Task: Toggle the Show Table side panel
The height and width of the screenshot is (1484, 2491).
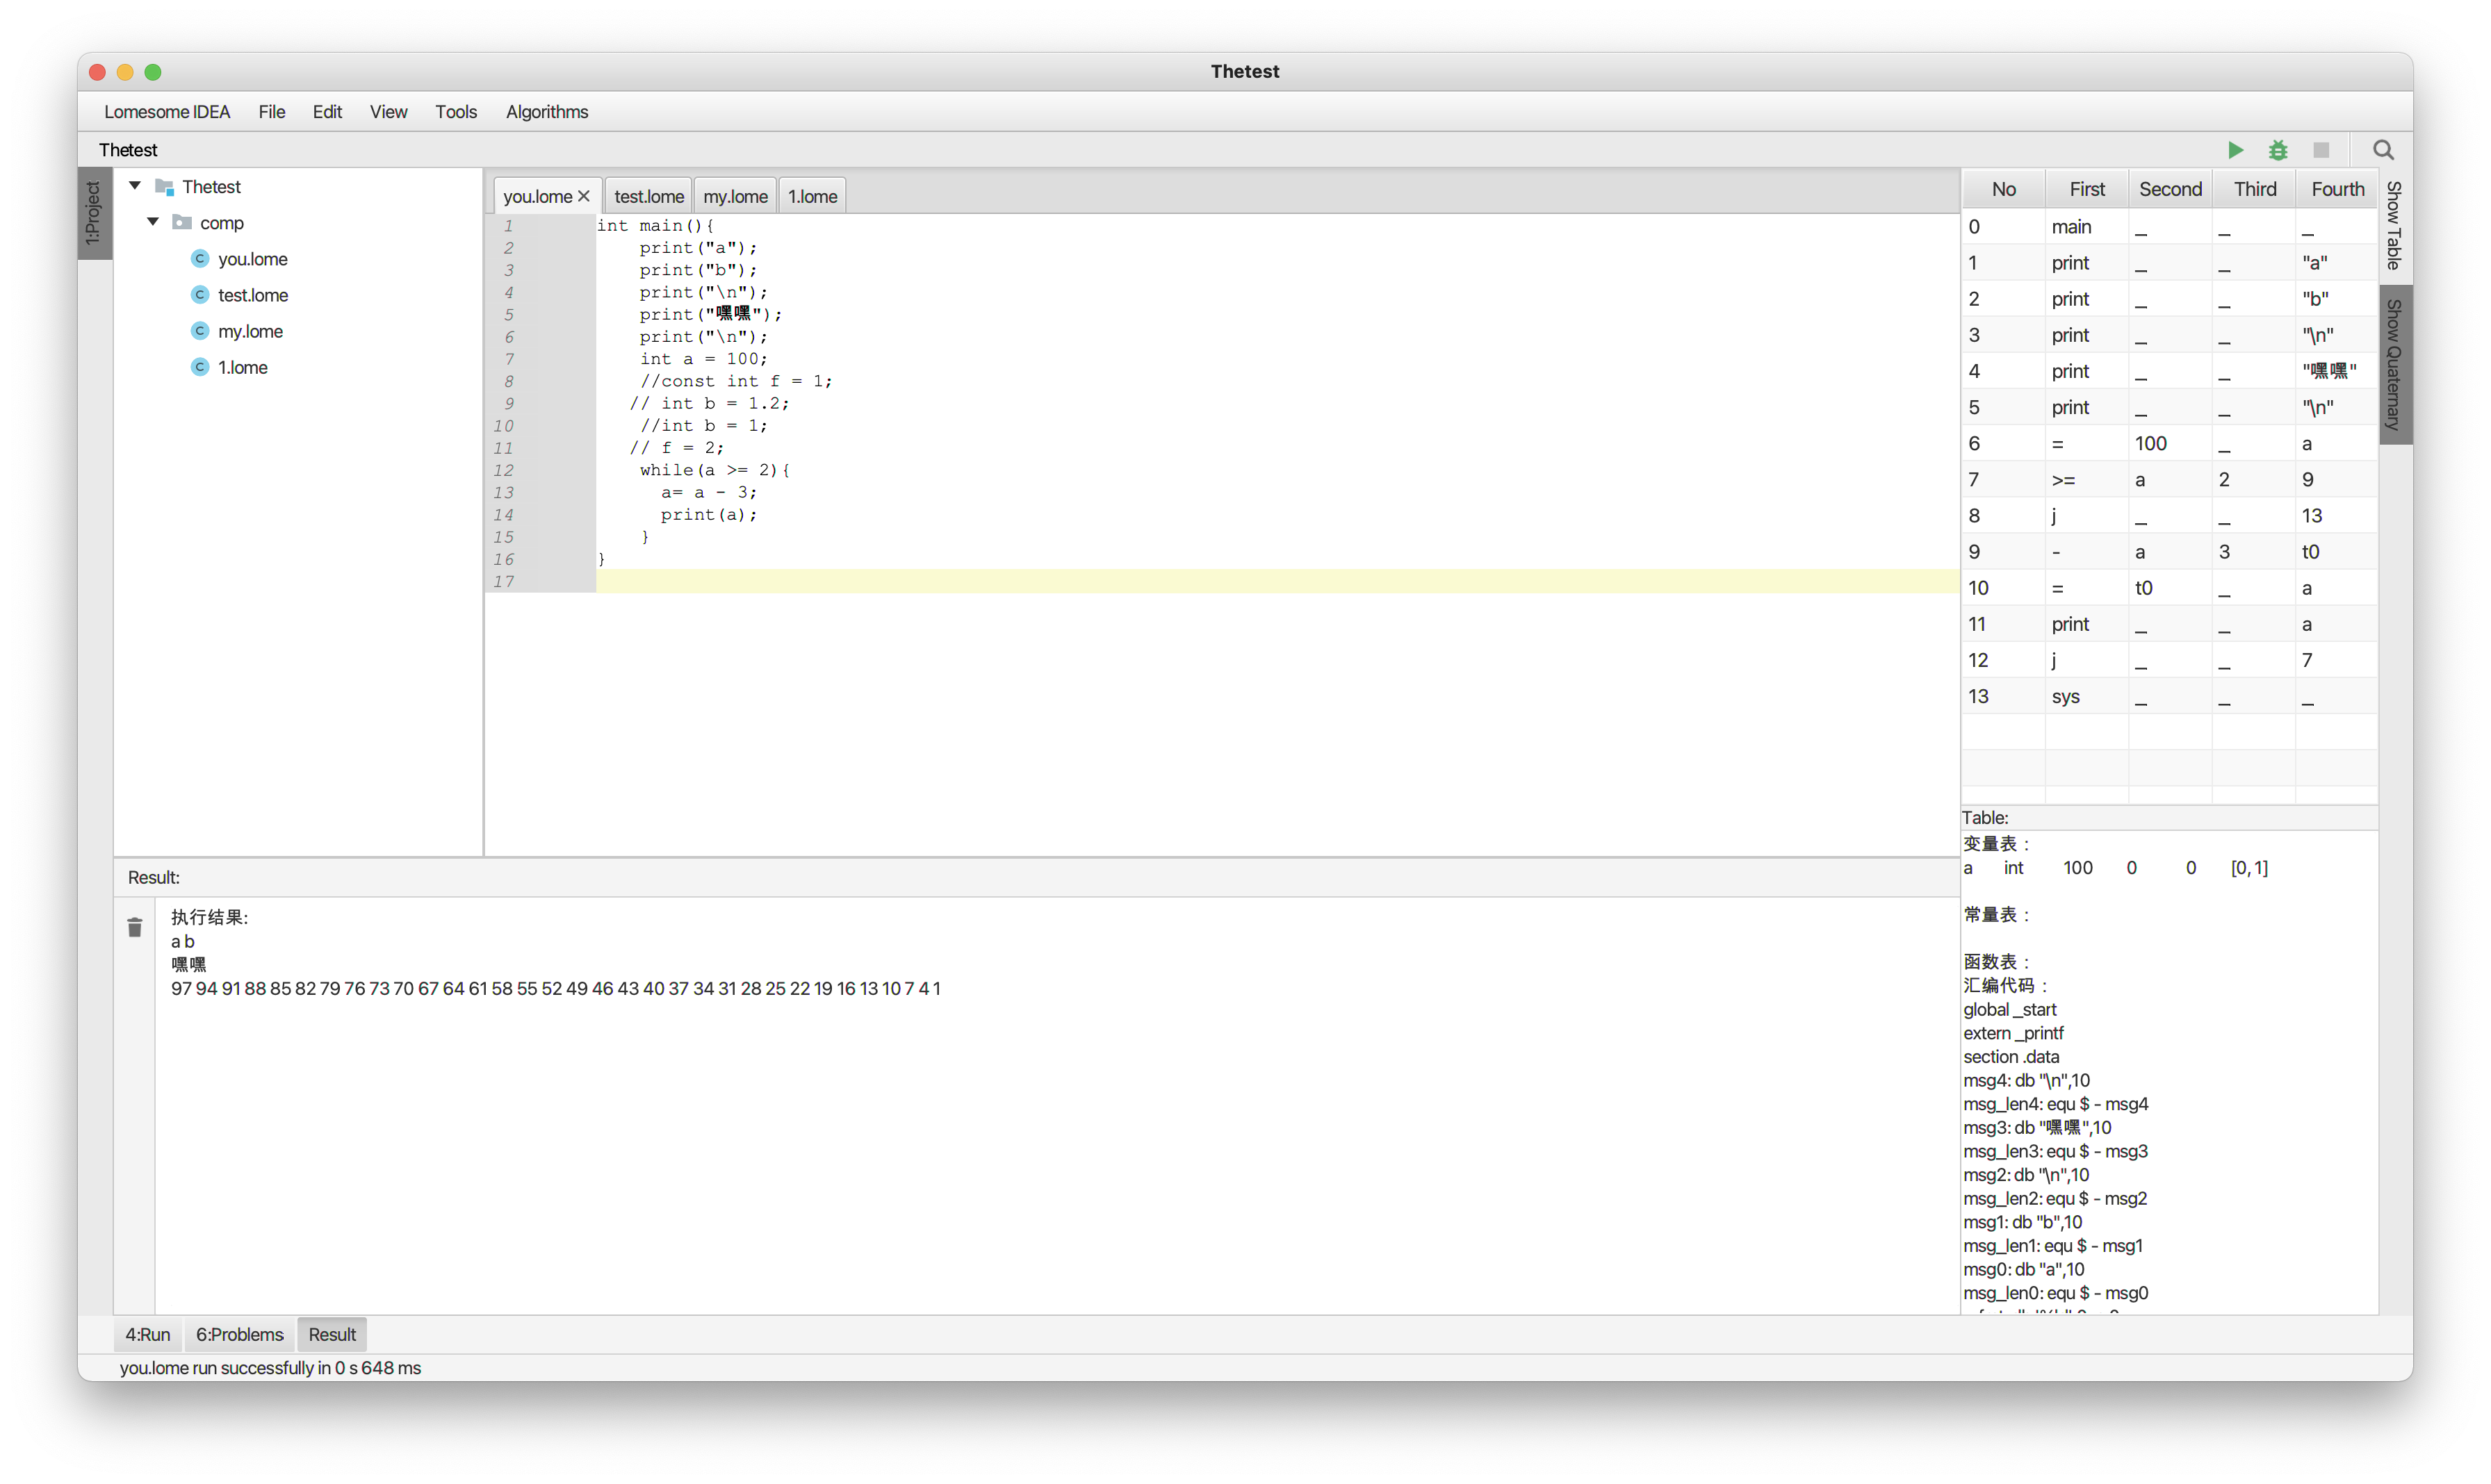Action: click(x=2394, y=226)
